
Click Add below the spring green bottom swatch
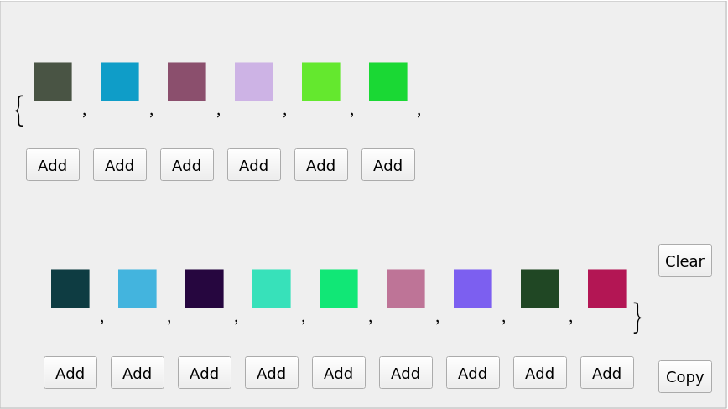click(339, 373)
